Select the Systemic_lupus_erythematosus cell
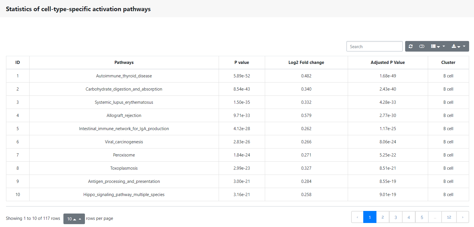The image size is (474, 227). (124, 102)
